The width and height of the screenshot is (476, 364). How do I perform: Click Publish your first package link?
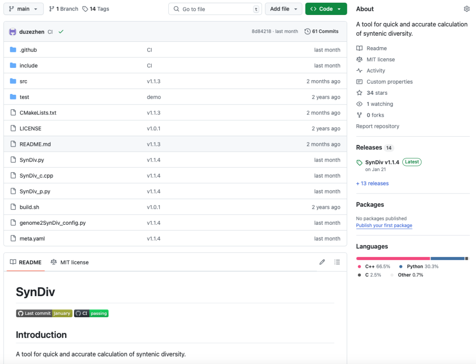click(x=384, y=226)
